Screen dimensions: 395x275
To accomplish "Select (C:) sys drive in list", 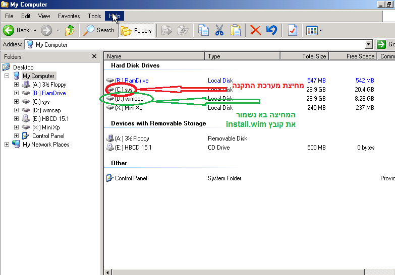I will [x=124, y=90].
